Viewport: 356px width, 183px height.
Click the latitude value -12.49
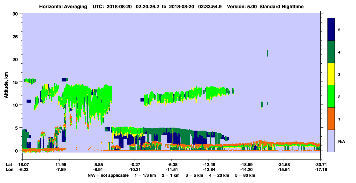[x=209, y=165]
